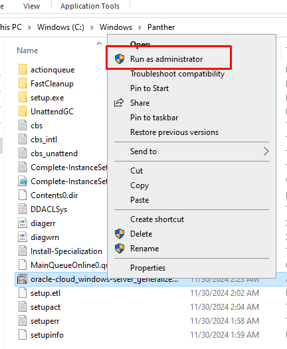Image resolution: width=287 pixels, height=349 pixels.
Task: Select the UnattendGC folder icon
Action: point(23,111)
